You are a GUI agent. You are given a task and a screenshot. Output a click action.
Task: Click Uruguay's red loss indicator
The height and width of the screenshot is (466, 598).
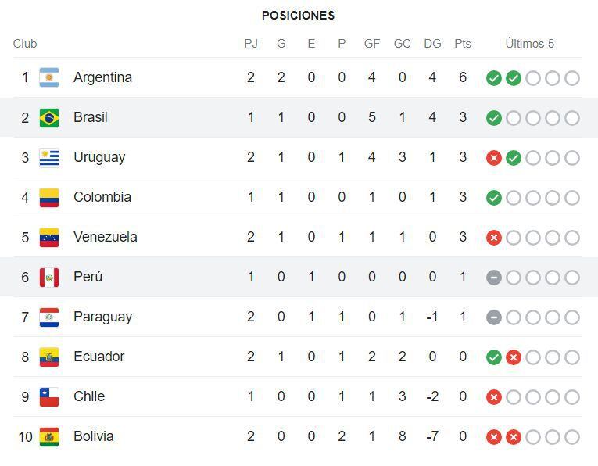[494, 158]
